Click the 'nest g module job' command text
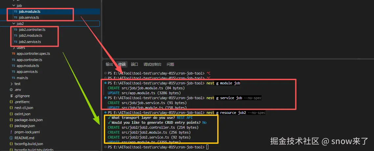The width and height of the screenshot is (374, 151). point(223,83)
